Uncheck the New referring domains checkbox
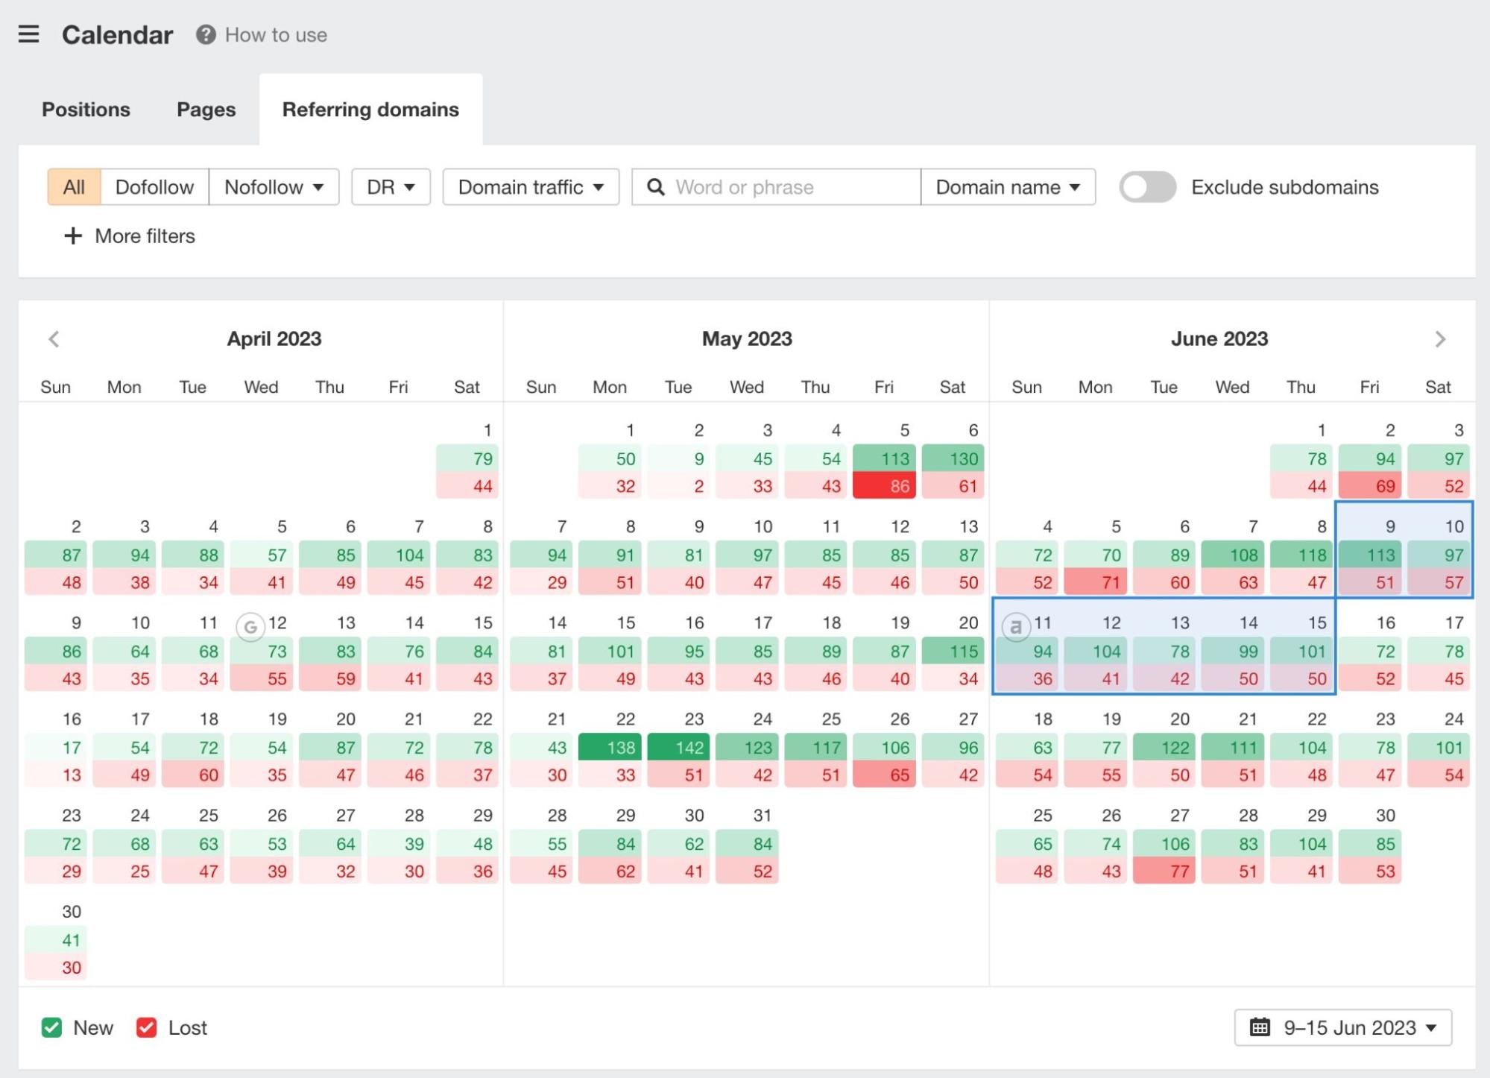 pos(51,1027)
